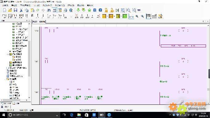210x118 pixels.
Task: Click the green download-to-PLC arrow icon
Action: pos(78,10)
